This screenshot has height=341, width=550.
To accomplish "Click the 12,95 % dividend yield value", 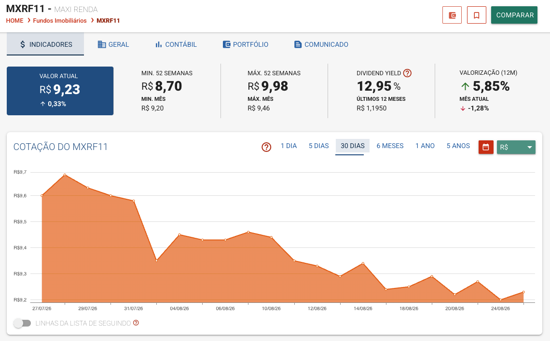I will coord(378,86).
